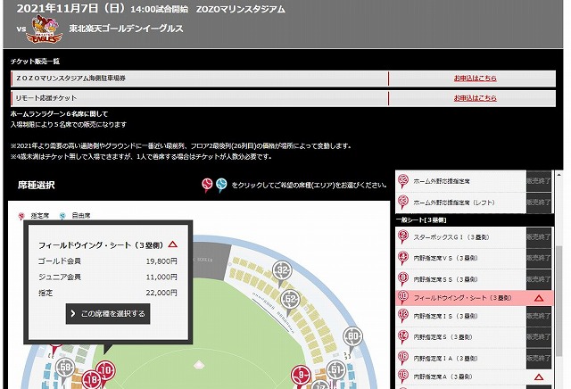Image resolution: width=571 pixels, height=389 pixels.
Task: Click the red 指定席 legend pin icon
Action: pos(21,216)
